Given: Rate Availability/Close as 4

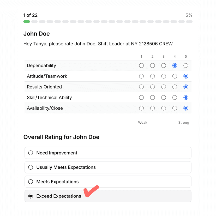Looking at the screenshot, I should 175,108.
